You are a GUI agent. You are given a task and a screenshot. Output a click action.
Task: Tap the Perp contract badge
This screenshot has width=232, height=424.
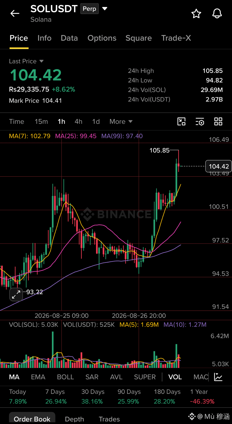[89, 9]
